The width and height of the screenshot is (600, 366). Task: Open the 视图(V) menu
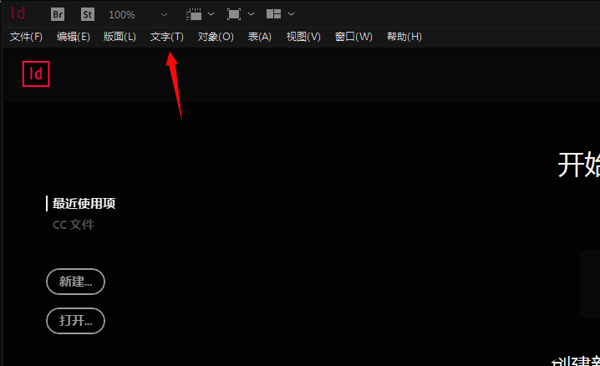click(x=303, y=37)
